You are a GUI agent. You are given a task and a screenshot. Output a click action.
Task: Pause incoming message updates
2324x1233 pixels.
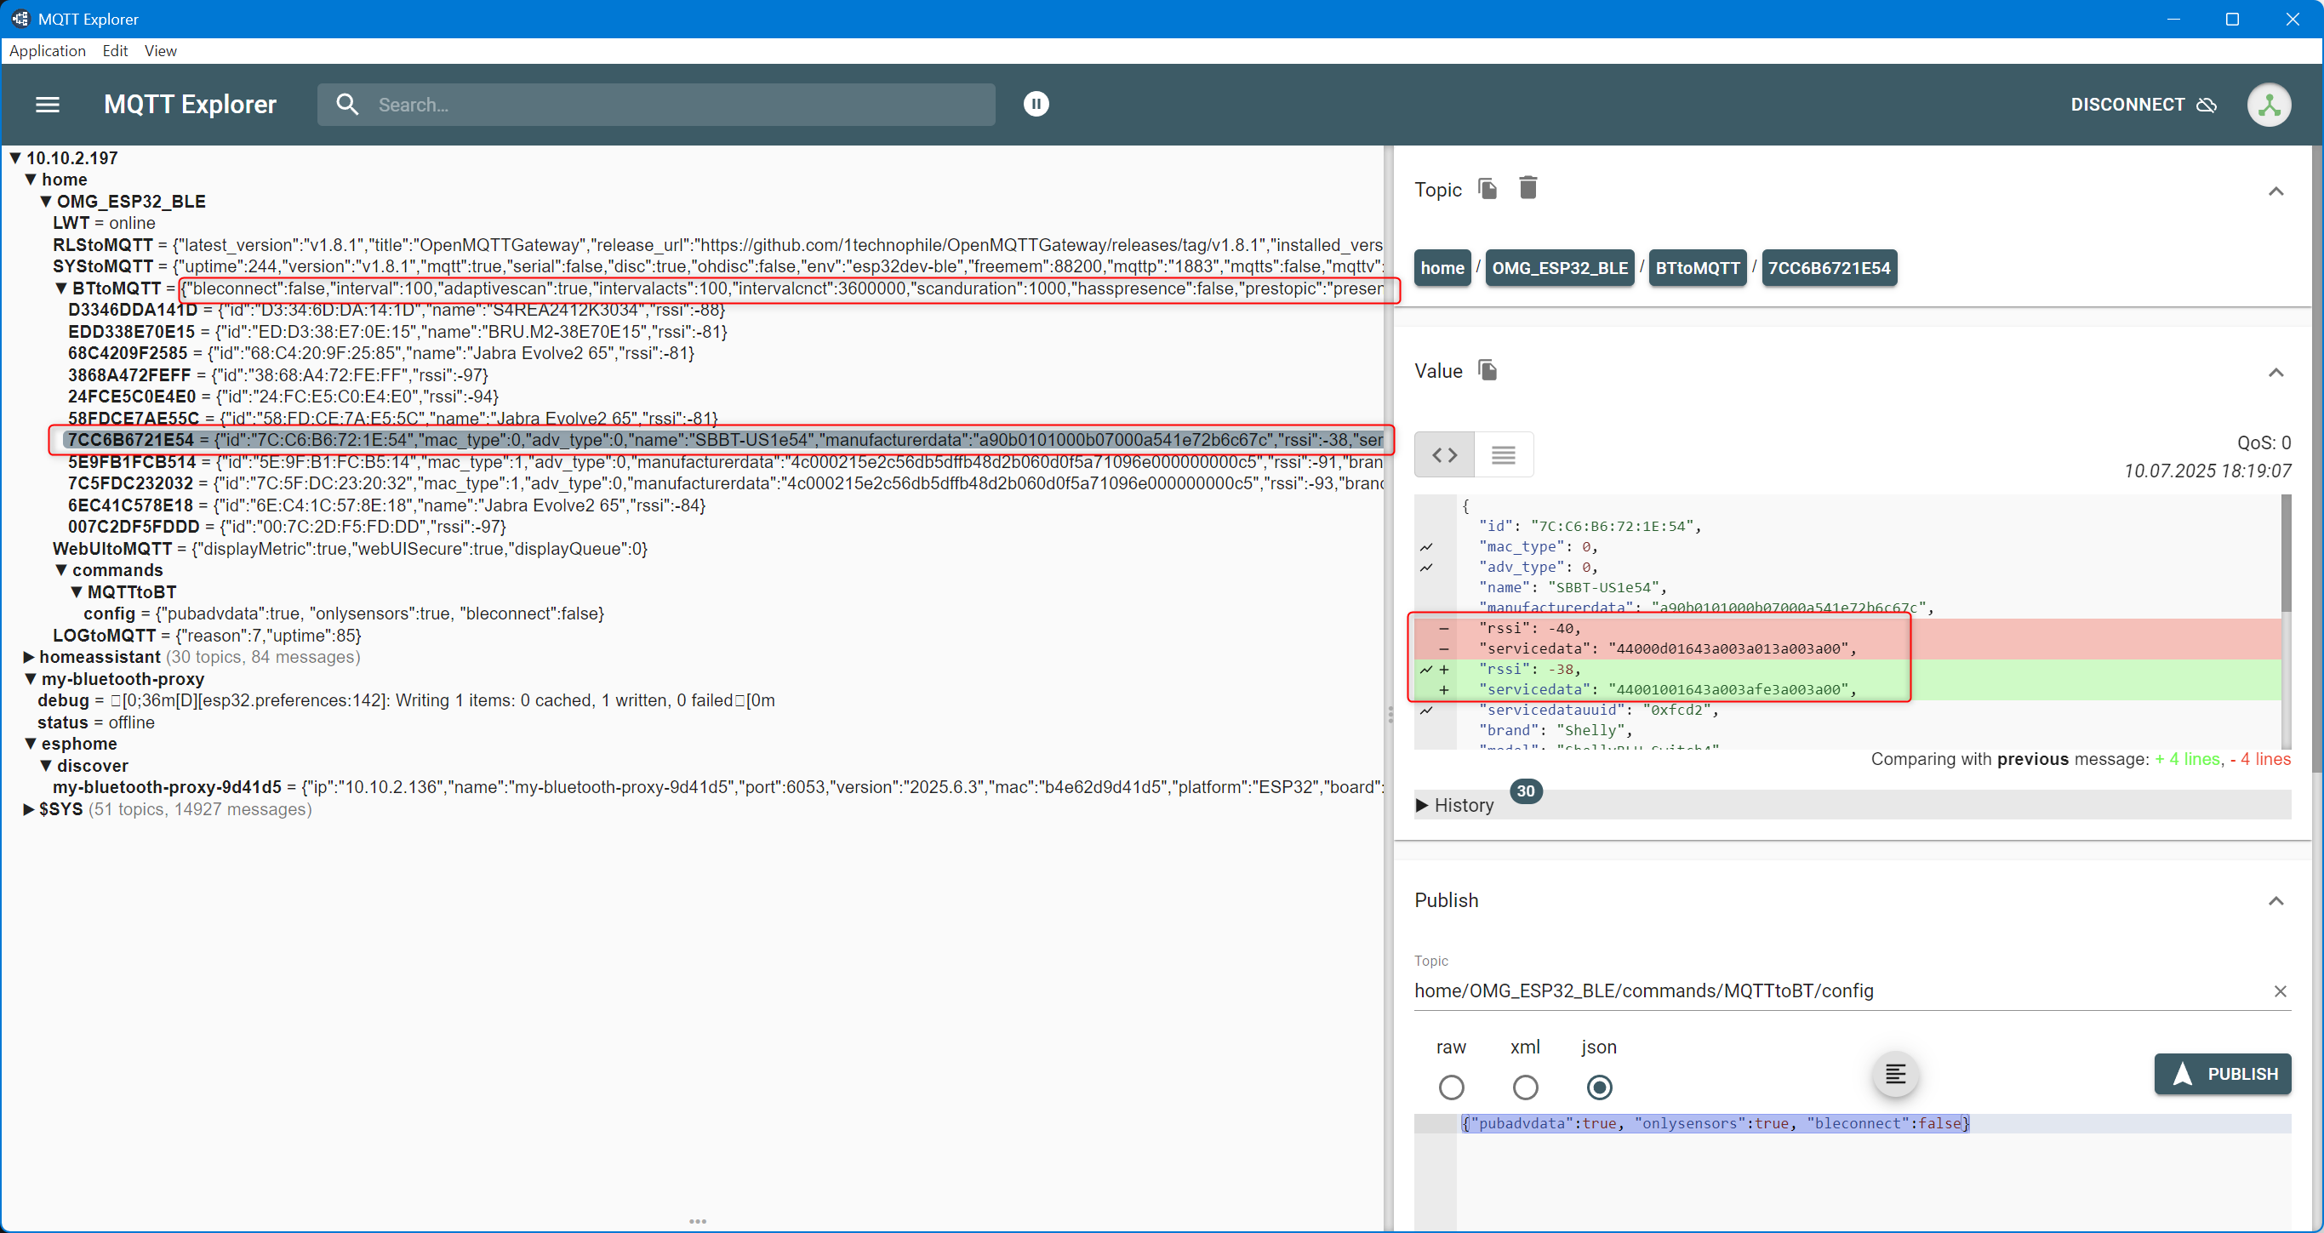point(1036,105)
